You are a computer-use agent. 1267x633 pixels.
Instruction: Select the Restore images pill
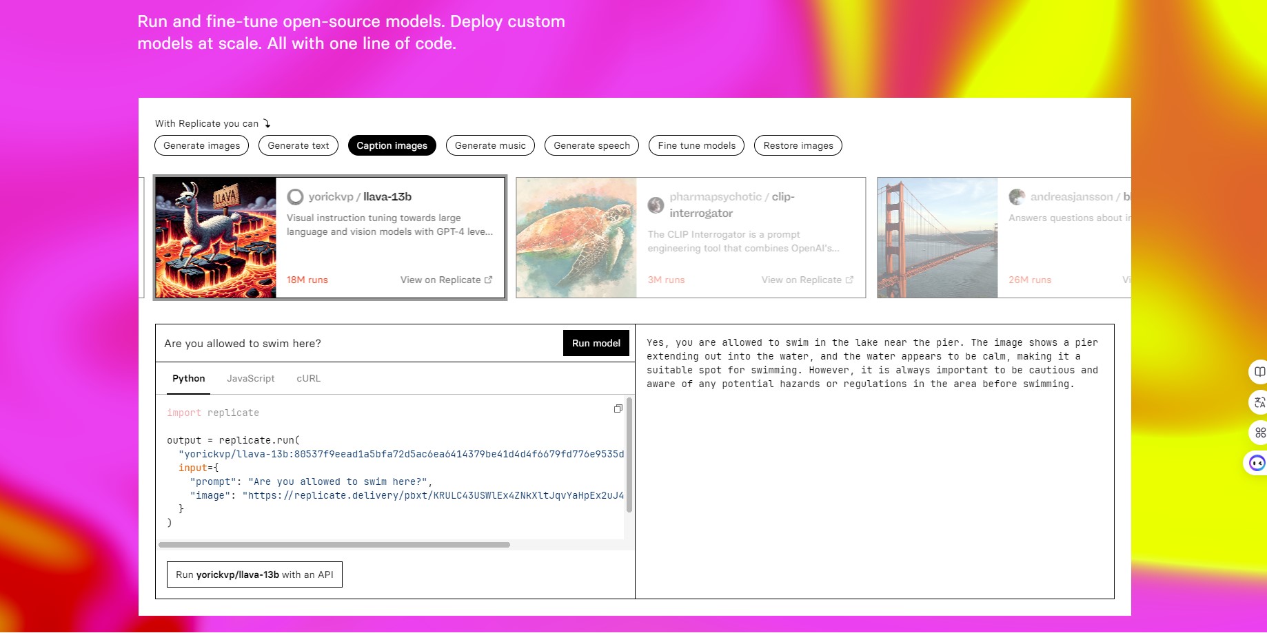[798, 145]
